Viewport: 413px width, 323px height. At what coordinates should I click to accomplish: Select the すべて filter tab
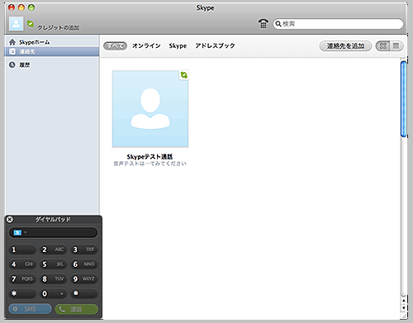(x=115, y=46)
